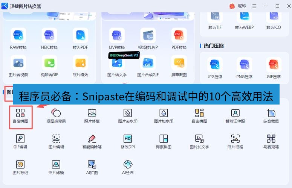Viewport: 292px width, 188px height.
Task: Open 图片转视频 feature
Action: coord(18,66)
